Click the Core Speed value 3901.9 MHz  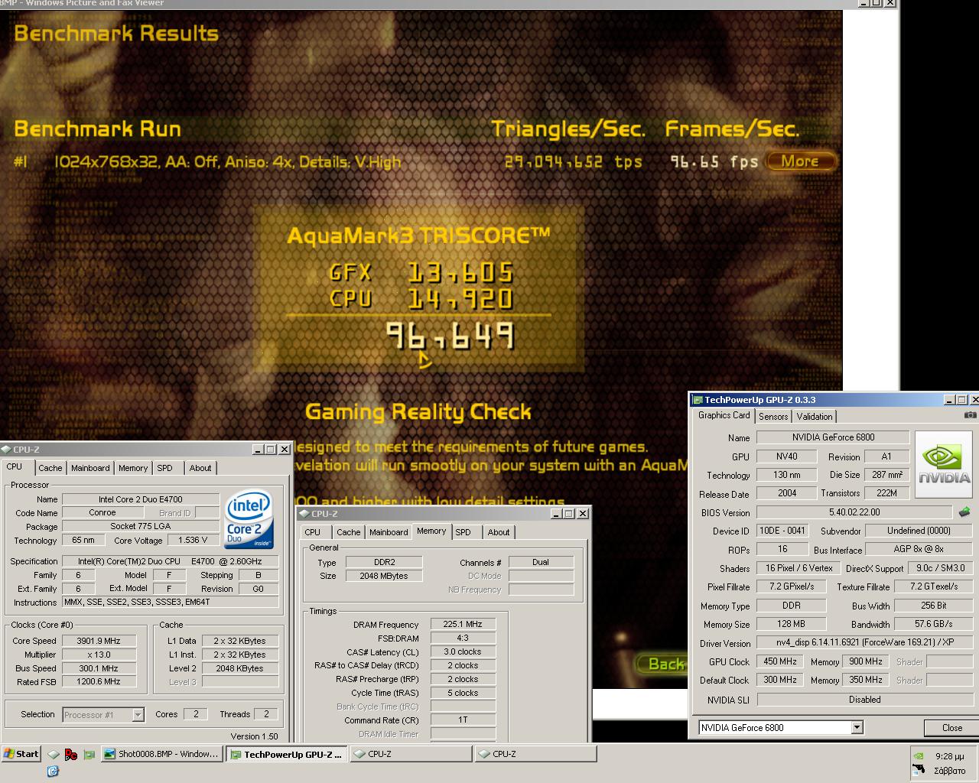pyautogui.click(x=99, y=641)
